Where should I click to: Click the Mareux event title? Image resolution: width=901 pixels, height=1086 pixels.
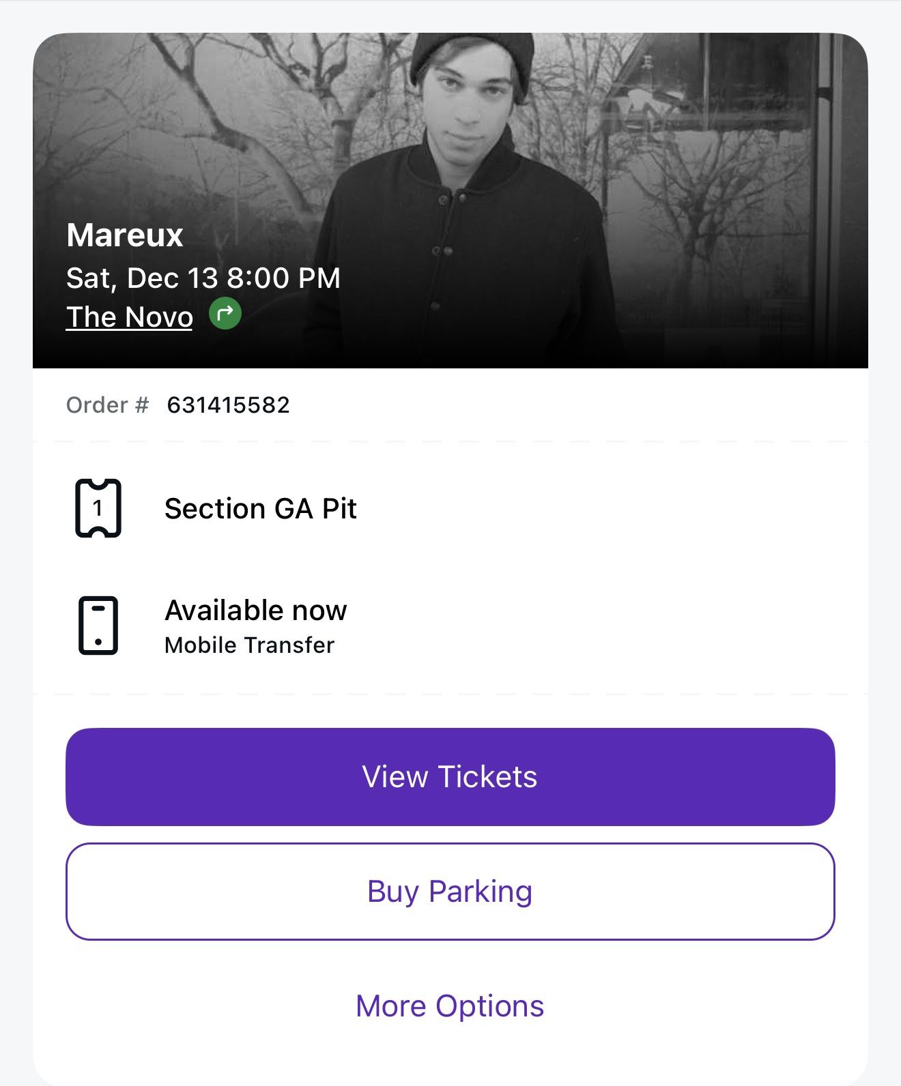click(x=125, y=235)
